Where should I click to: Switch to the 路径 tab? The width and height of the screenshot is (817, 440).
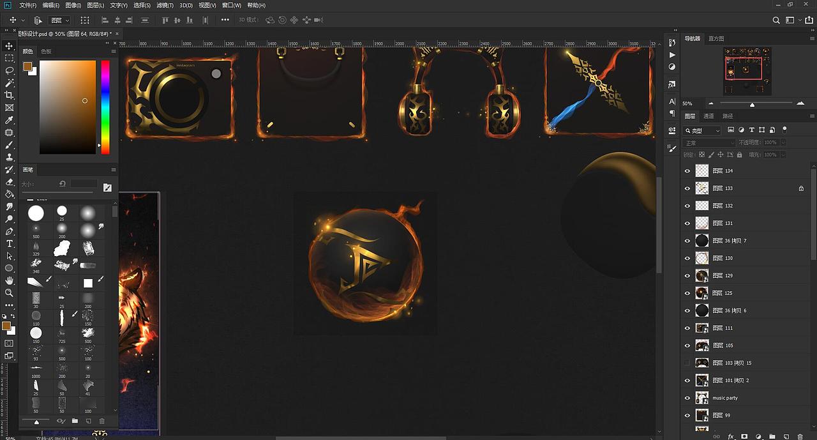[x=728, y=116]
